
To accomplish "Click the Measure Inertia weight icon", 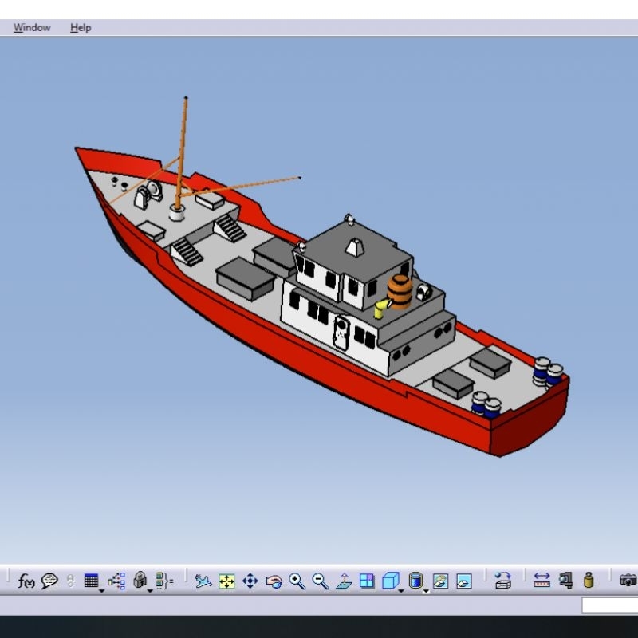I will 589,581.
